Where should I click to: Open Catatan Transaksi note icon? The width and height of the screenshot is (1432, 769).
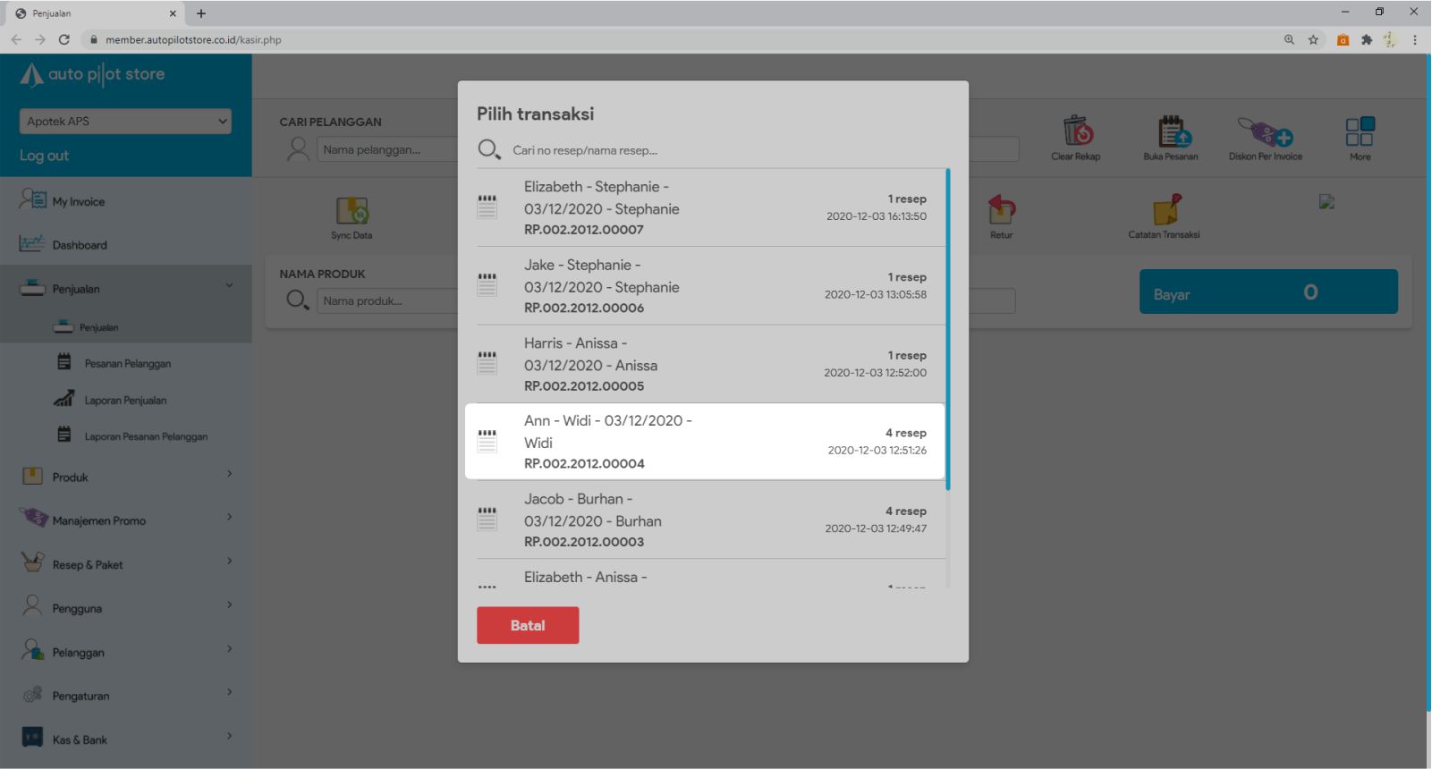tap(1165, 211)
